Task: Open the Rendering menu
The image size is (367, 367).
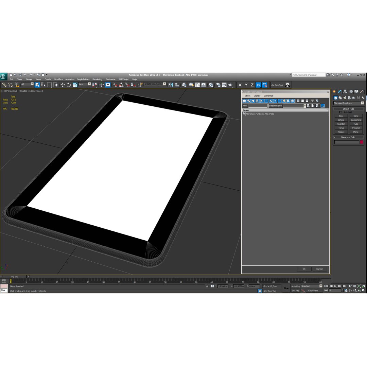Action: click(97, 79)
